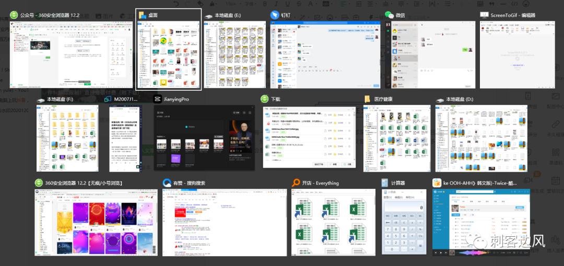Click the "桌面" window title
Image resolution: width=564 pixels, height=266 pixels.
tap(153, 15)
